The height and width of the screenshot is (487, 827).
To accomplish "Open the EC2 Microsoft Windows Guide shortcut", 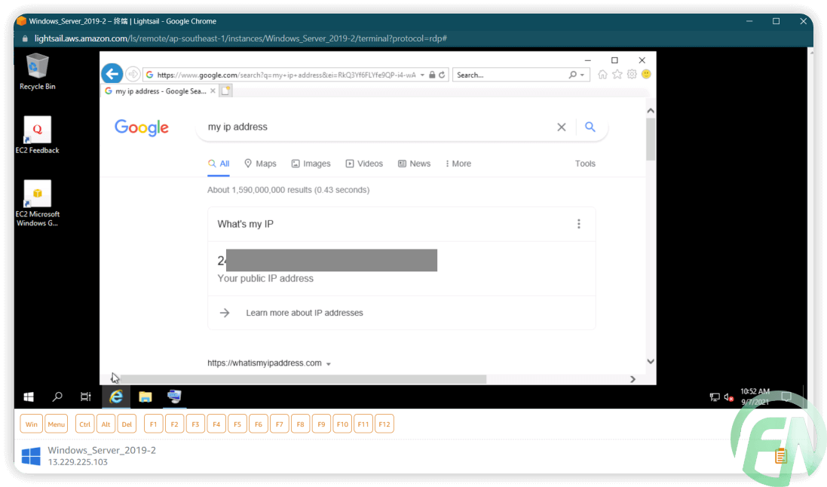I will tap(38, 204).
